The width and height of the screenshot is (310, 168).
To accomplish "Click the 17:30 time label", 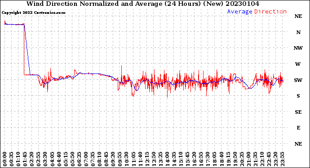I will click(x=208, y=159).
